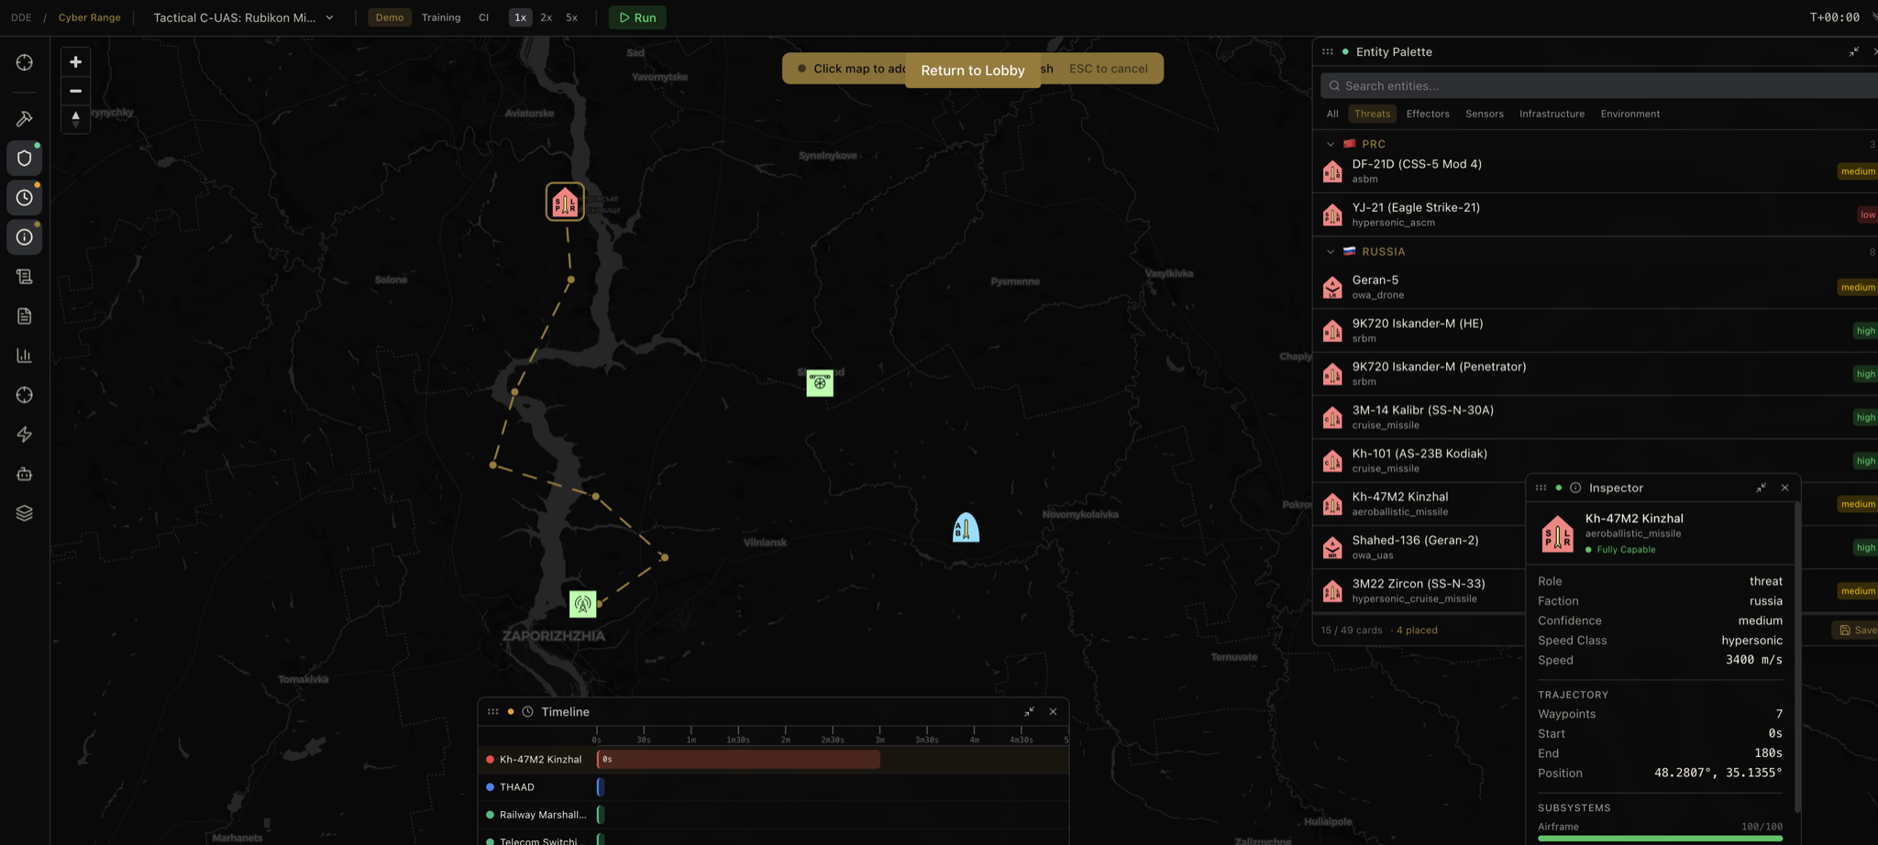Grab the Timeline panel drag handle
Screen dimensions: 1878x845
point(492,712)
